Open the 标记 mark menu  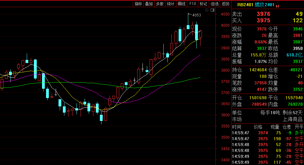pyautogui.click(x=203, y=4)
